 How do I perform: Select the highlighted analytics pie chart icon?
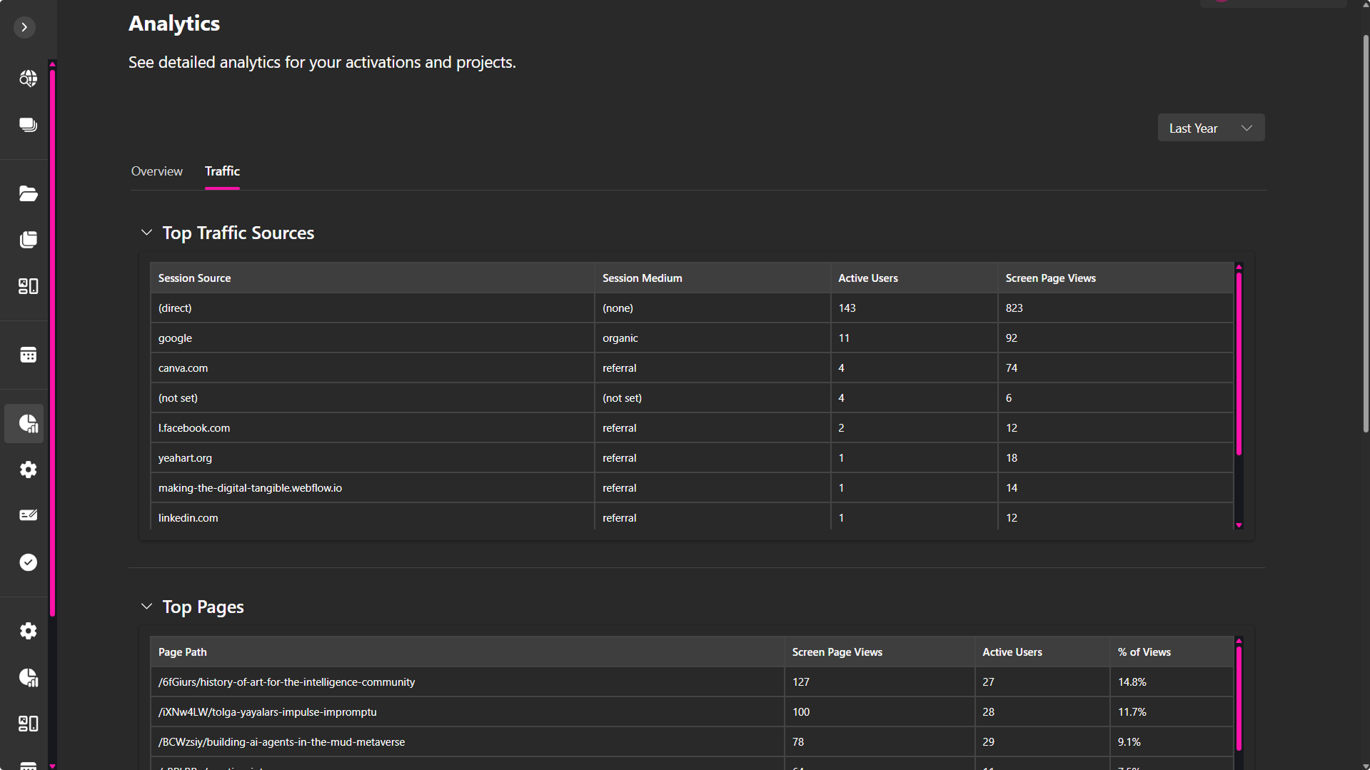(28, 423)
